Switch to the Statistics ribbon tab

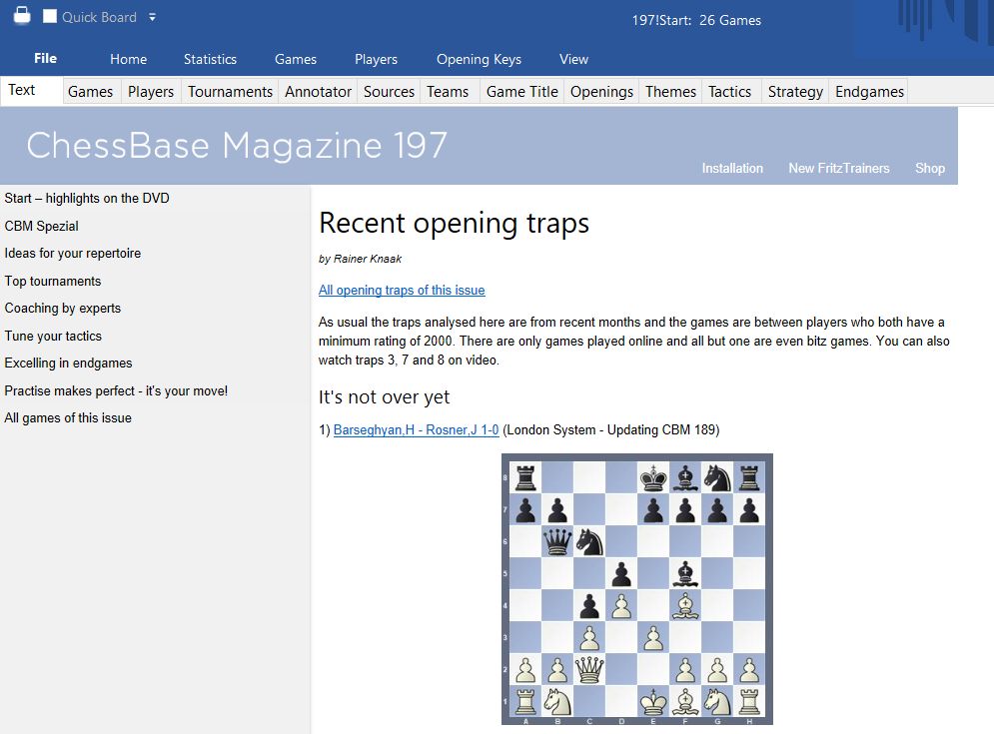coord(210,59)
